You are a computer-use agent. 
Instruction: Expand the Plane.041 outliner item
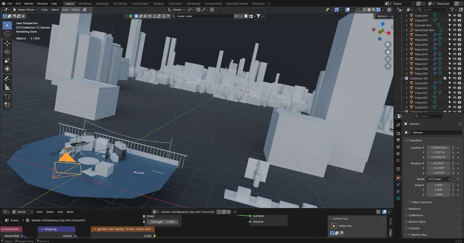(x=406, y=35)
